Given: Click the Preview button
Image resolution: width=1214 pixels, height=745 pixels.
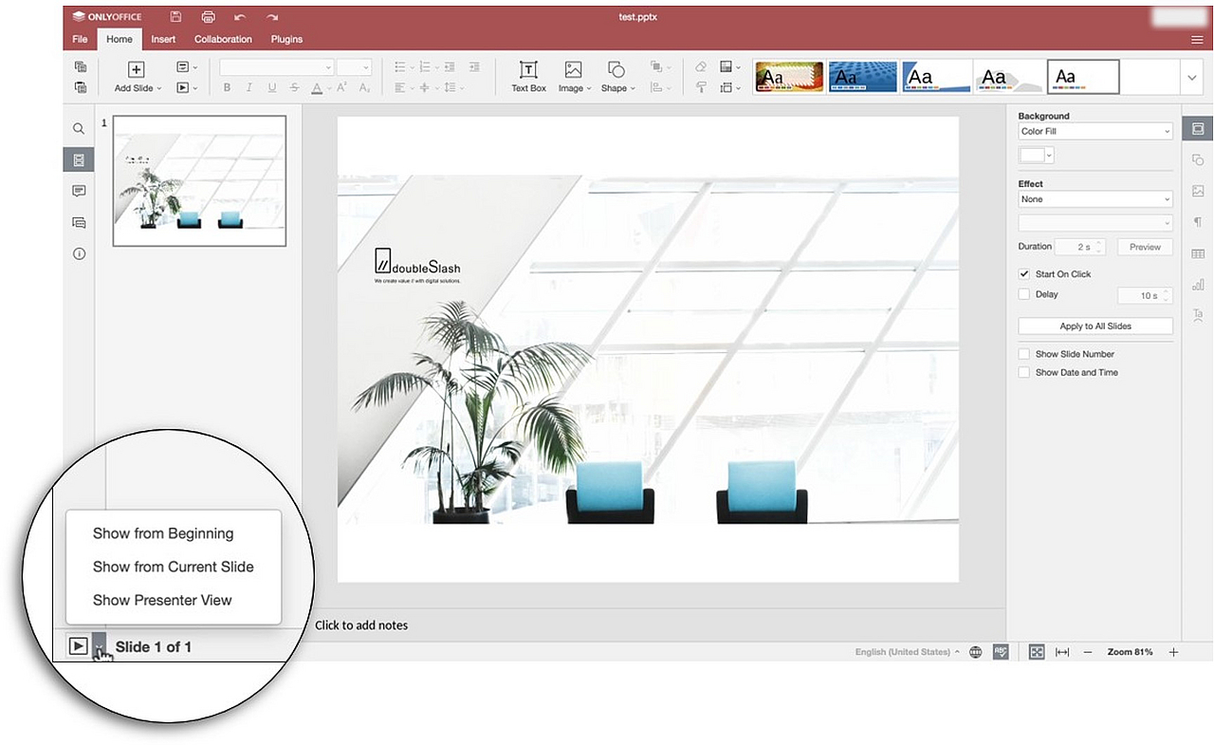Looking at the screenshot, I should coord(1144,247).
